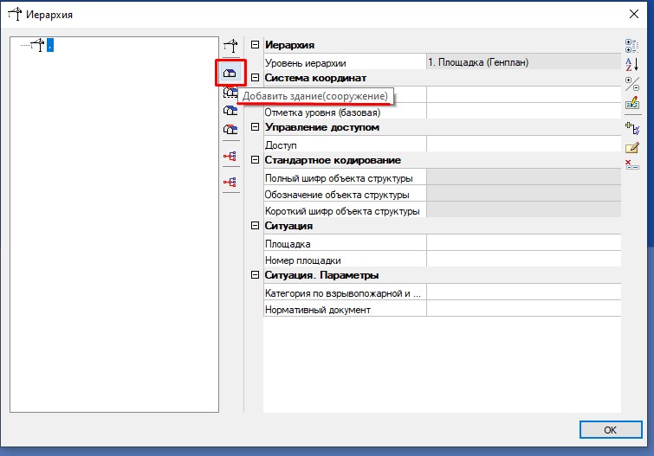Click the Площадка value field
This screenshot has height=456, width=654.
point(523,244)
